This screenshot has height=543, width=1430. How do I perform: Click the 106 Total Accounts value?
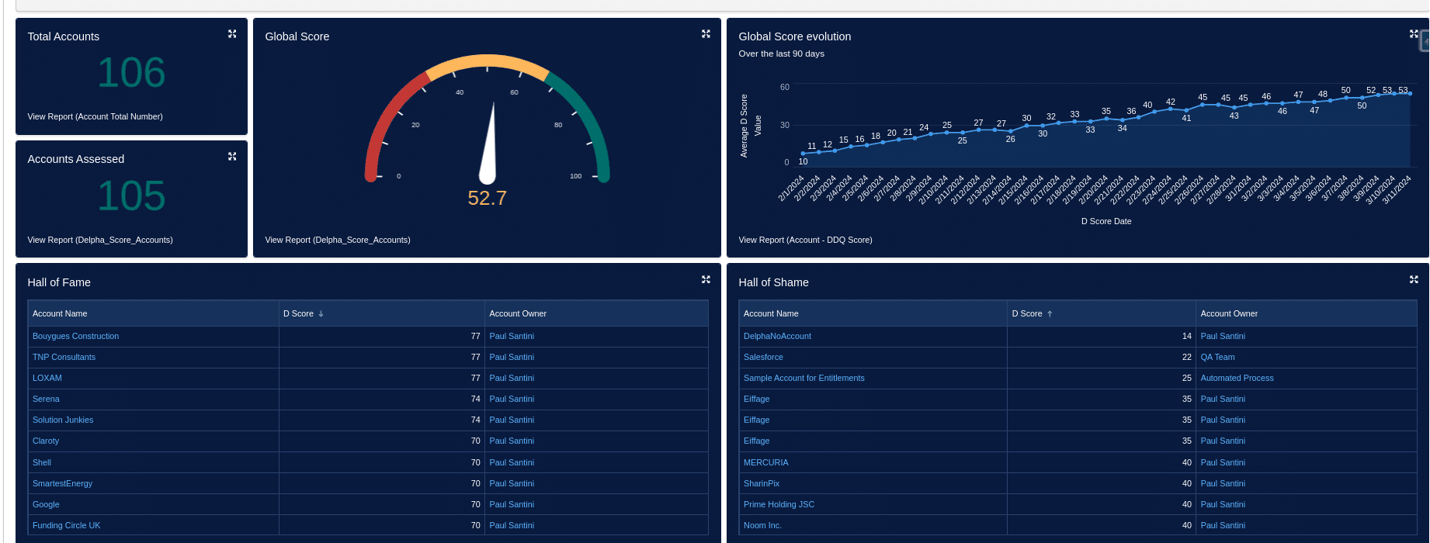[131, 73]
